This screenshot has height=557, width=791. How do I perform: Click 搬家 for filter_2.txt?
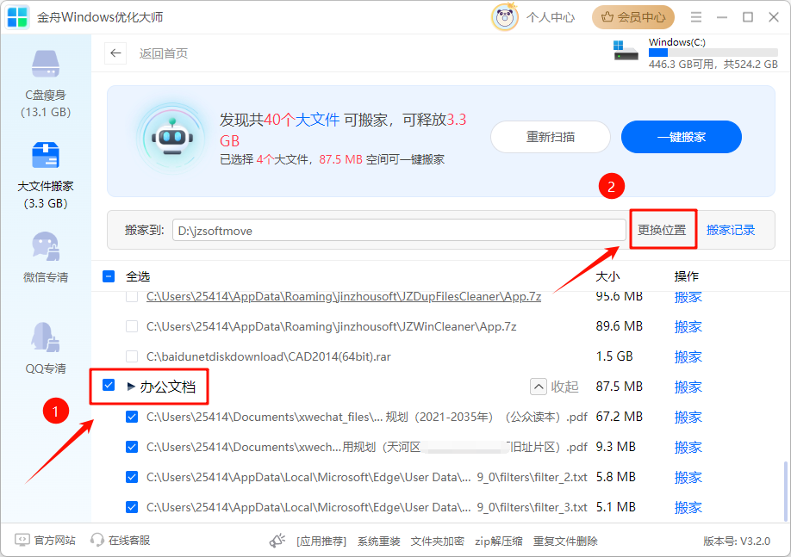[688, 477]
